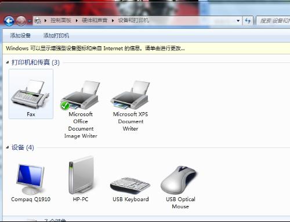Viewport: 290px width, 222px height.
Task: Click the USB Keyboard label
Action: 130,199
